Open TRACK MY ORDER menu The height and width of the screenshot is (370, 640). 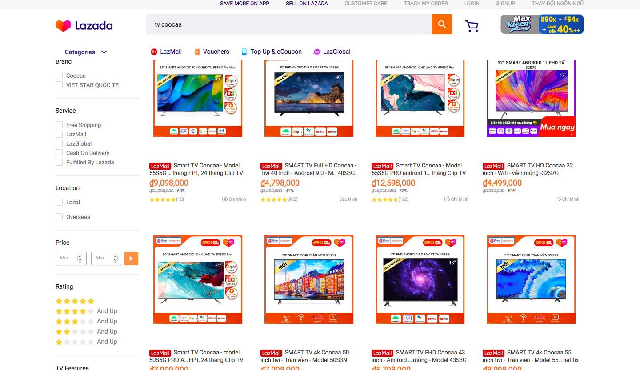426,4
